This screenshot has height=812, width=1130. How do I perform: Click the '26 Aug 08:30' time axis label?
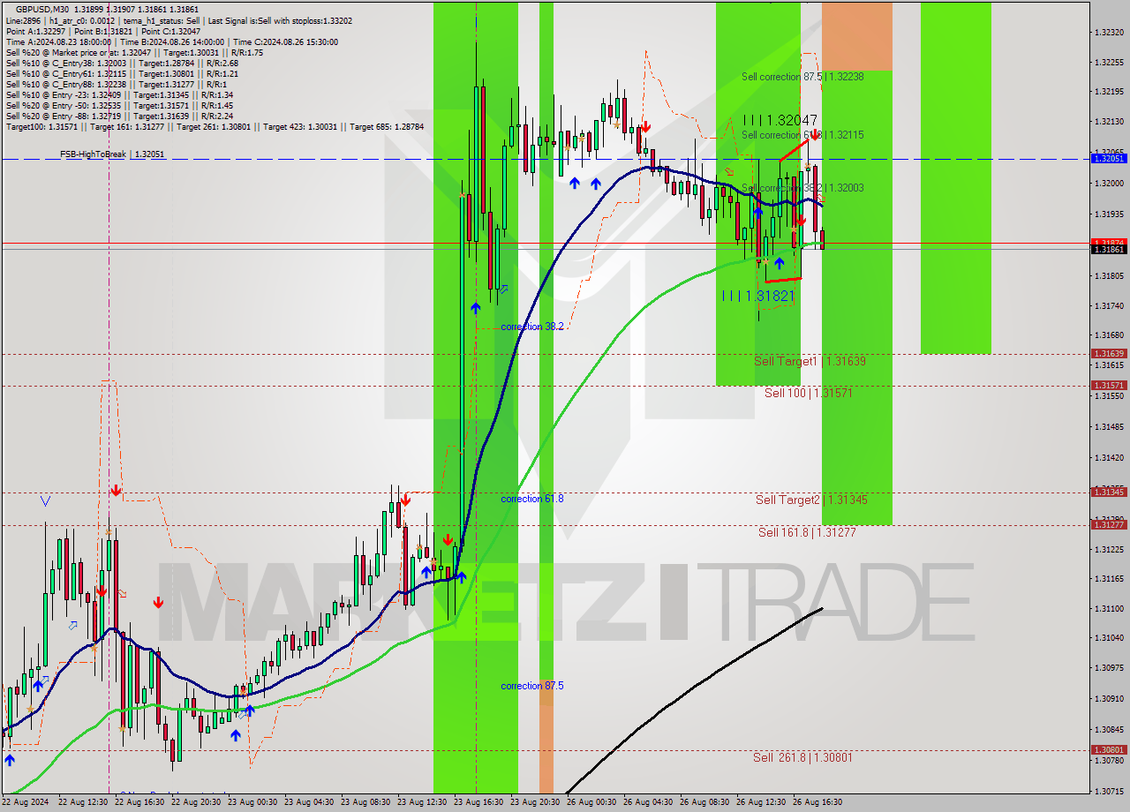[x=705, y=802]
